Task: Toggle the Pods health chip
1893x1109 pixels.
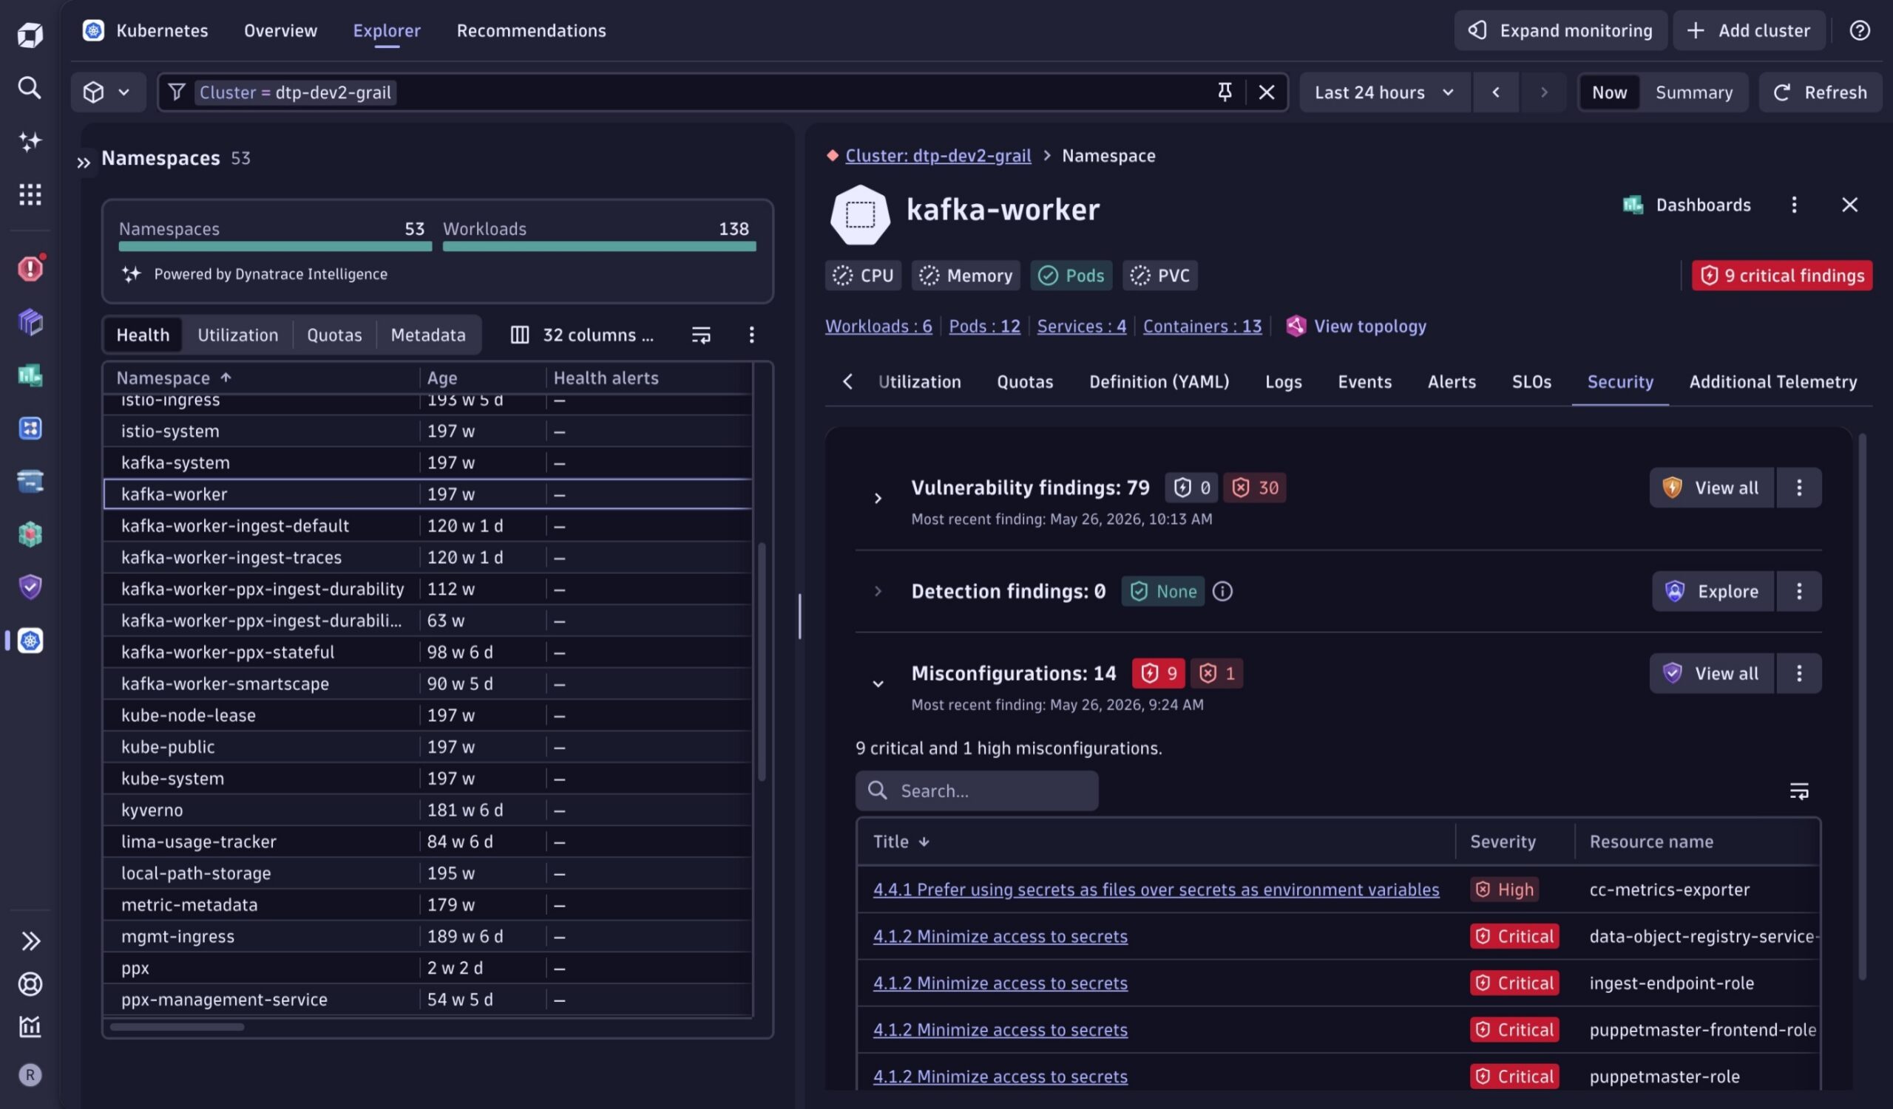Action: pyautogui.click(x=1071, y=276)
